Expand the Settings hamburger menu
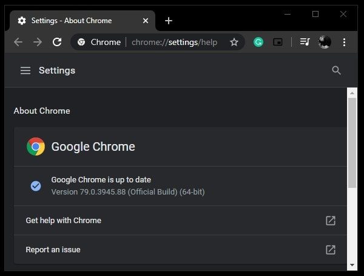Screen dimensions: 364x276 (x=25, y=71)
